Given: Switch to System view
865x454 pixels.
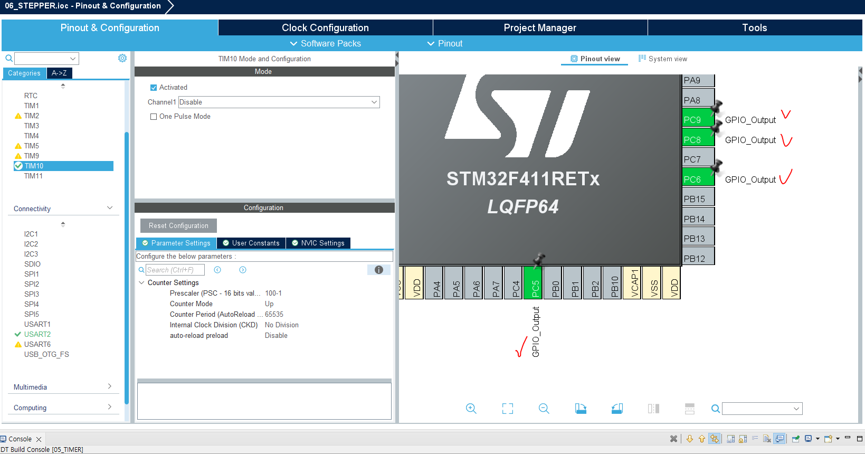Looking at the screenshot, I should click(x=663, y=59).
